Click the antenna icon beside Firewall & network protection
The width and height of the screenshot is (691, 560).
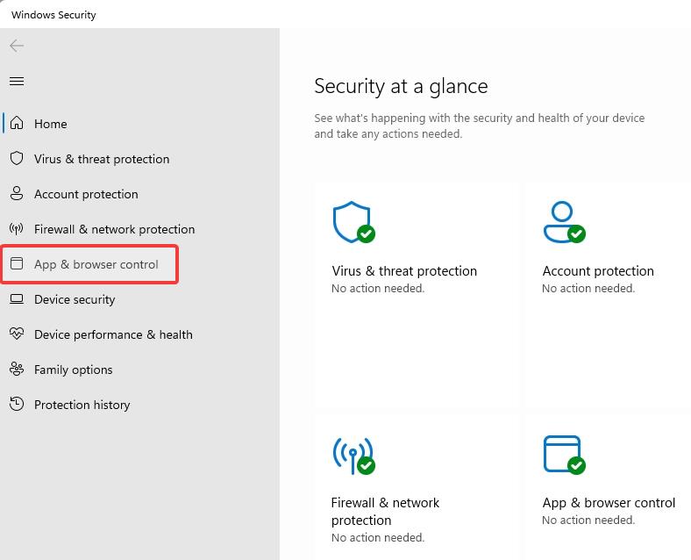[x=17, y=229]
